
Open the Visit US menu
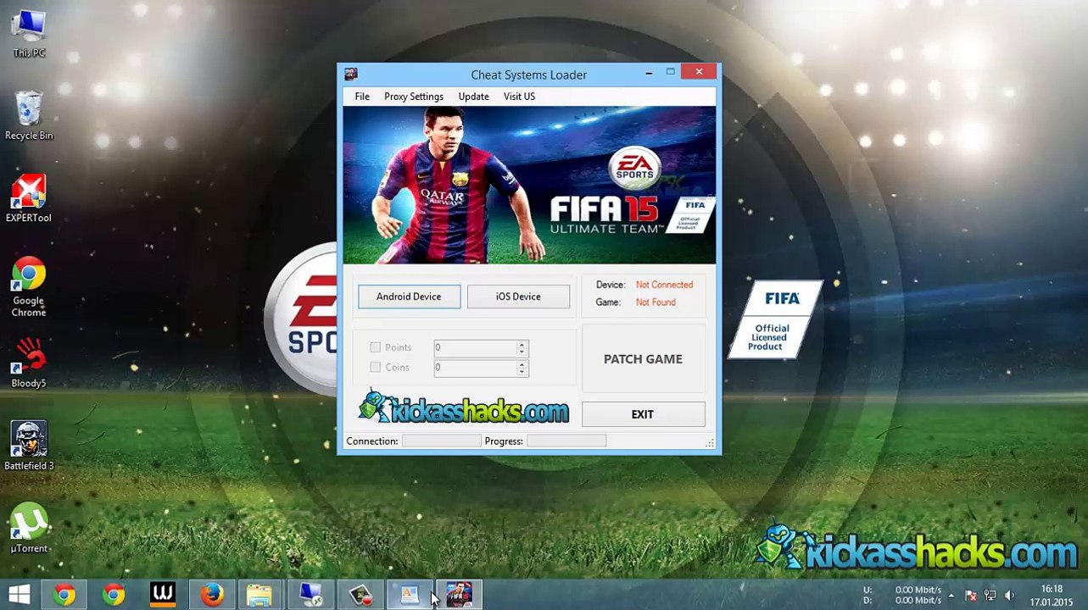[x=519, y=97]
